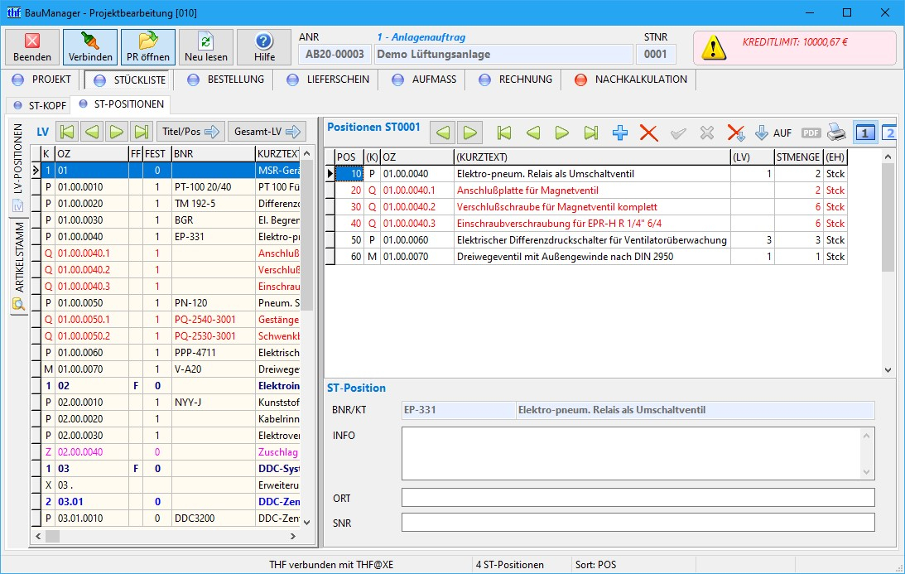Screen dimensions: 905x574
Task: Click the printer icon in positions toolbar
Action: [x=837, y=133]
